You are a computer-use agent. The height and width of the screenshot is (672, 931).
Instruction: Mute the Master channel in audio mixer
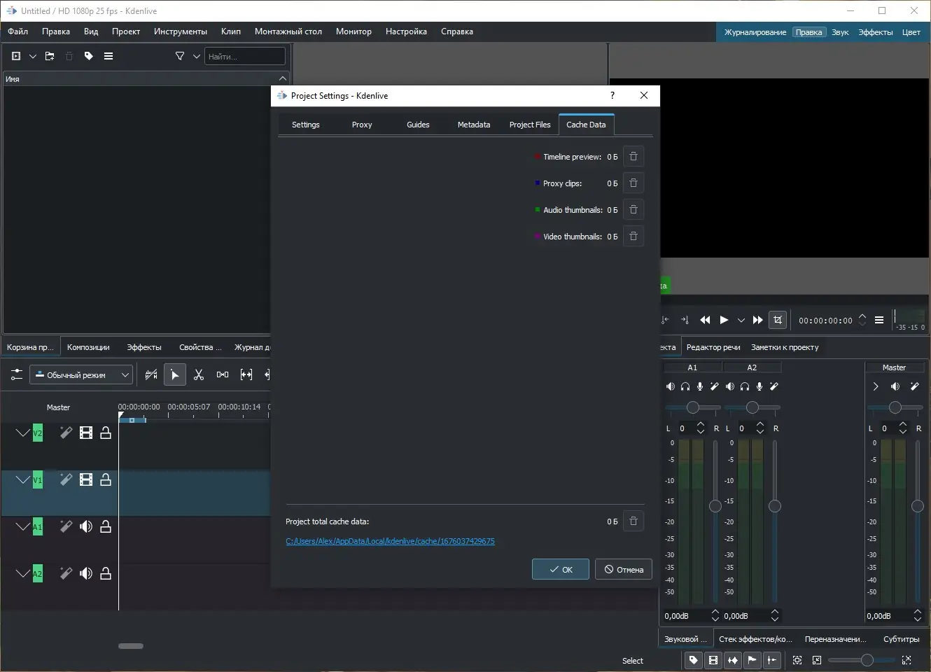(895, 386)
